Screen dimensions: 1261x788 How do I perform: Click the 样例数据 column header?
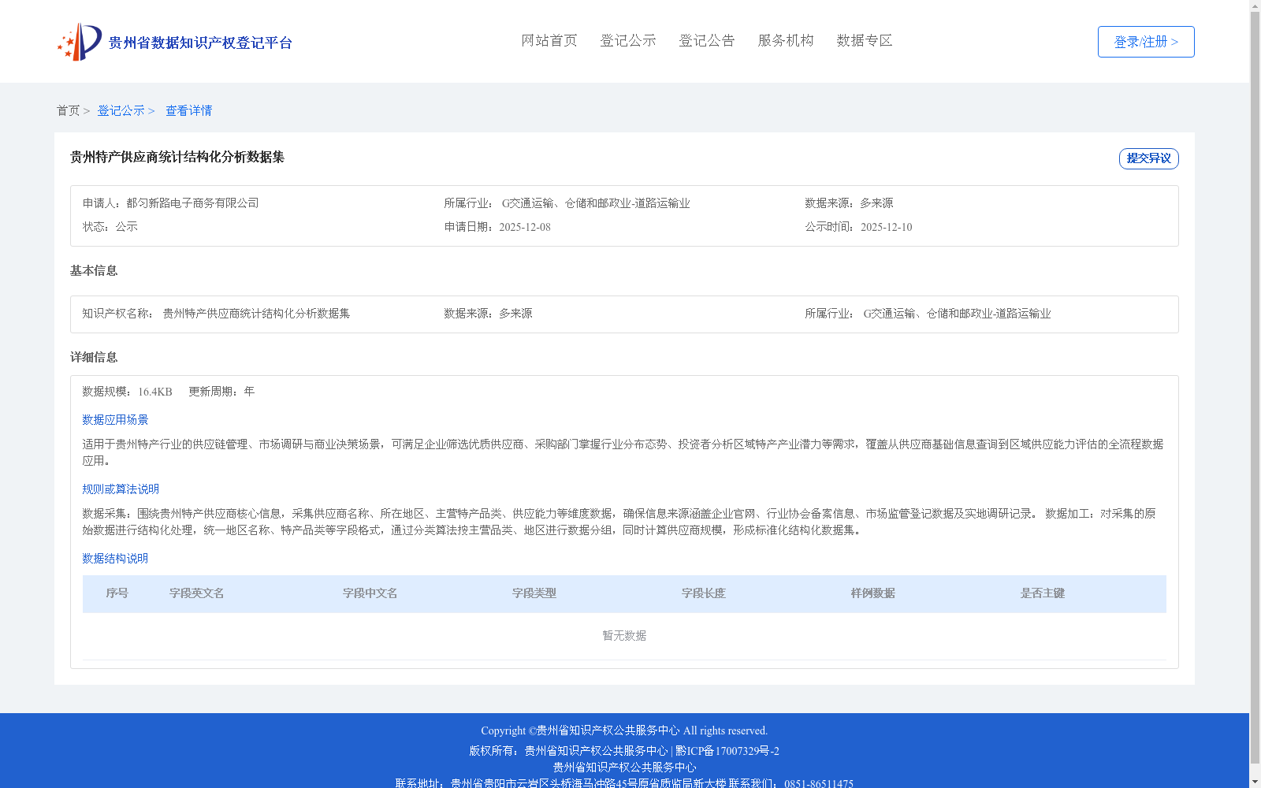point(873,593)
